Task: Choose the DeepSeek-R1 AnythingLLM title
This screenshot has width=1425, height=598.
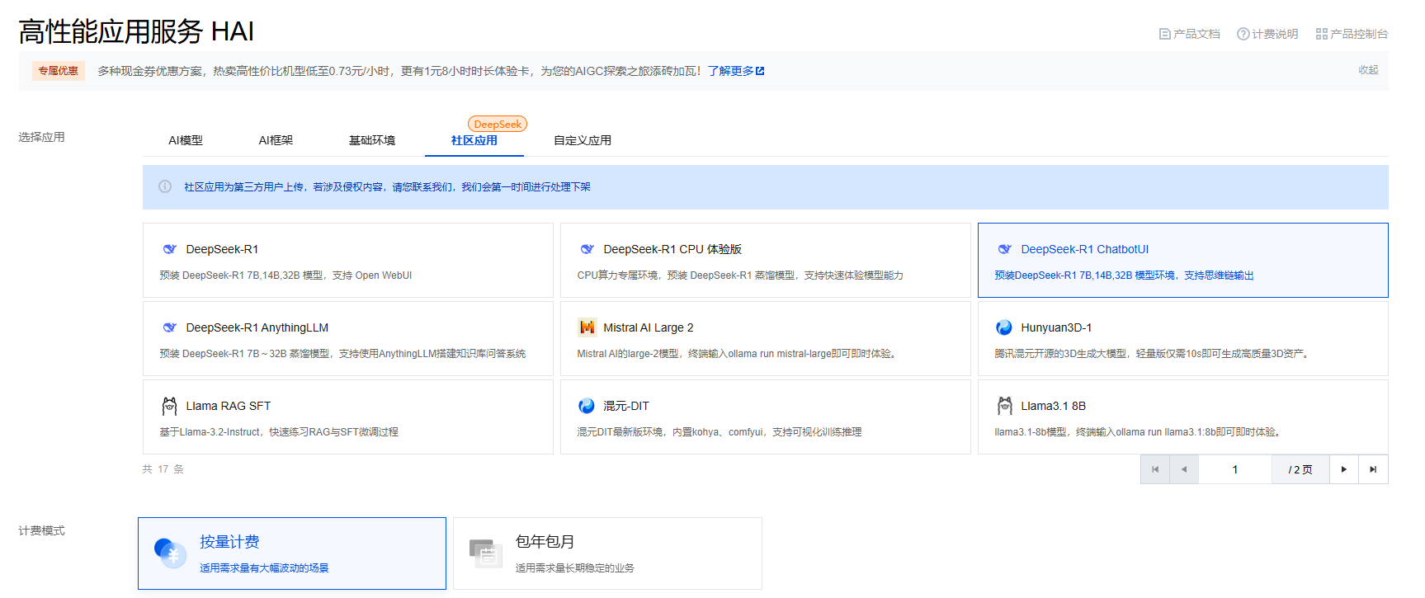Action: point(257,327)
